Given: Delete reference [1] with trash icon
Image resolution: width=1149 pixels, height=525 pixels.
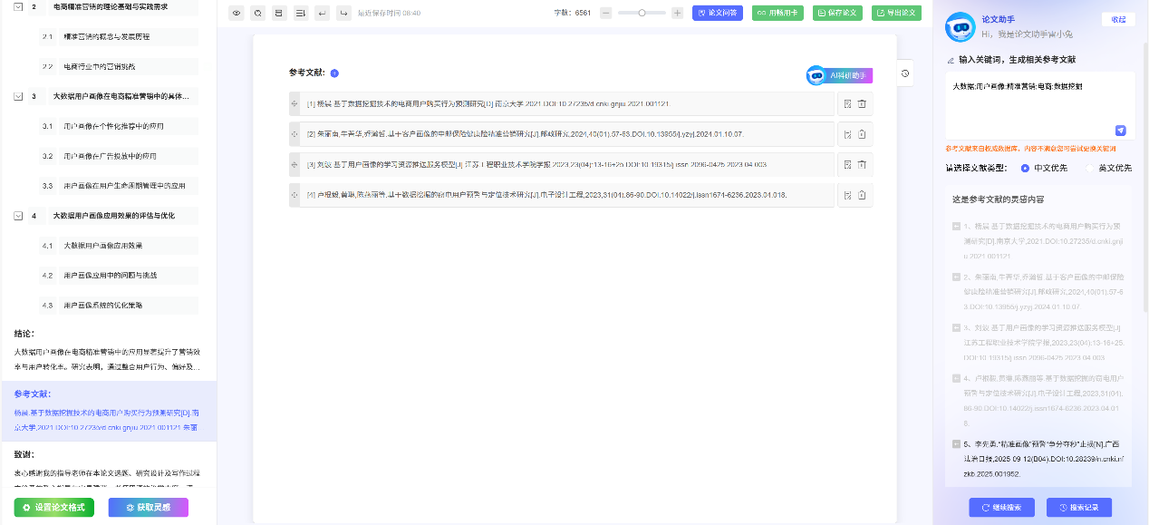Looking at the screenshot, I should (x=863, y=104).
